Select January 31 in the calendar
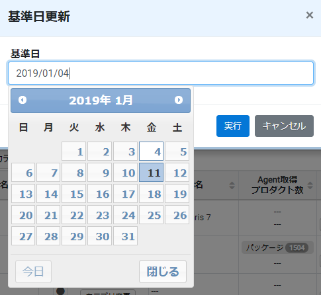 (x=126, y=236)
